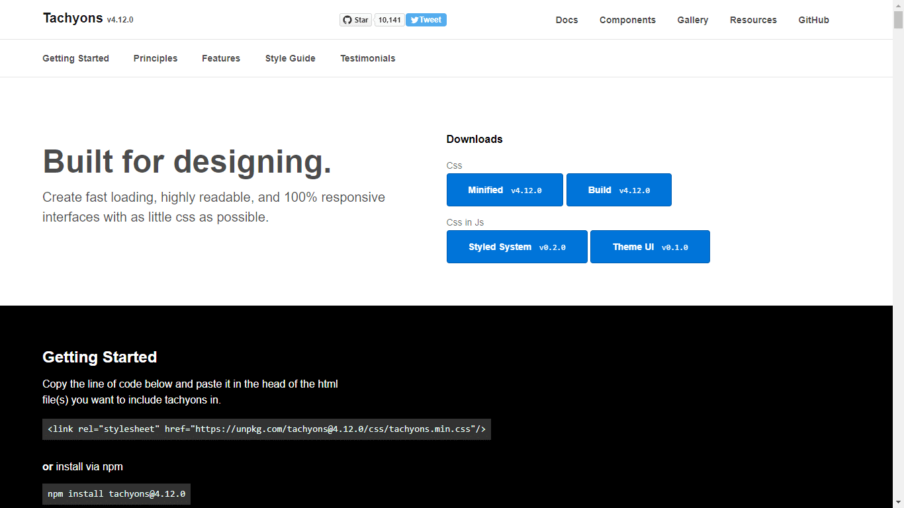Download the Minified v4.12.0 CSS

click(x=504, y=190)
